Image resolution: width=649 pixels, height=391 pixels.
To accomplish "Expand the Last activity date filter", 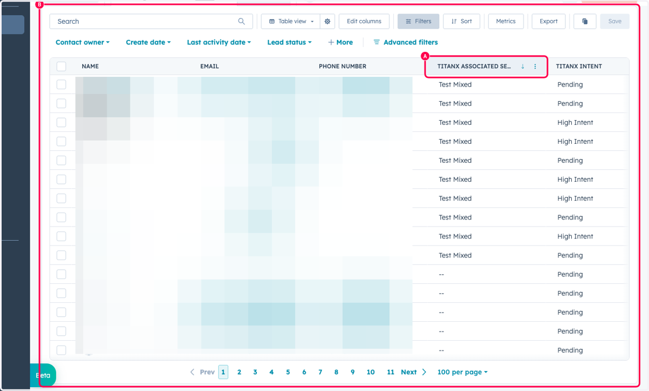I will (218, 42).
